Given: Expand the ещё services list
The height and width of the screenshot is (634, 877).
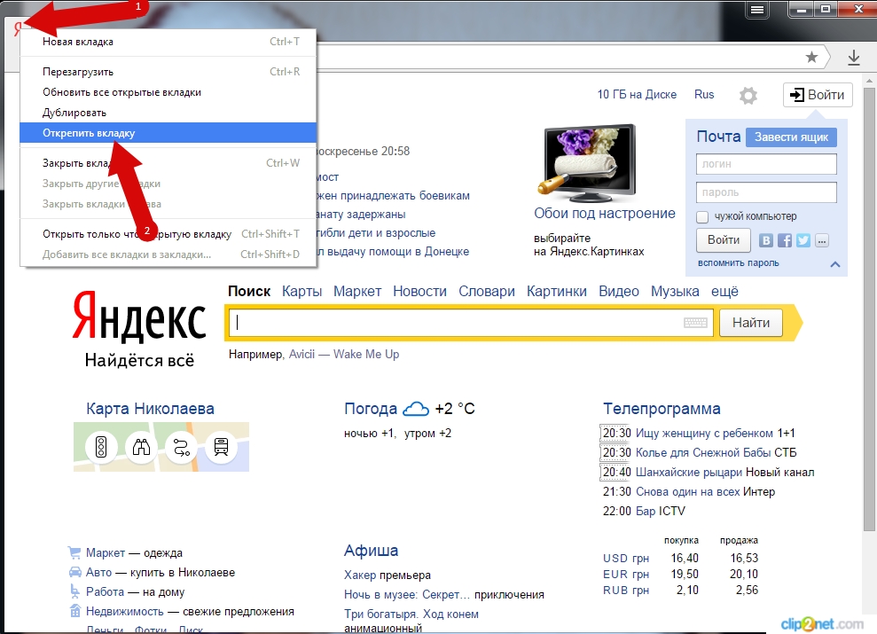Looking at the screenshot, I should click(724, 291).
